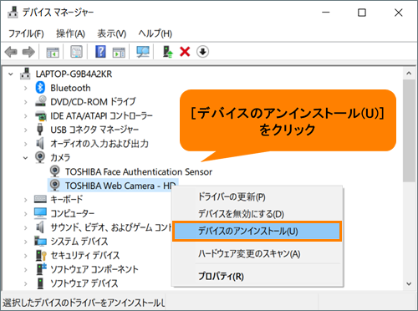Image resolution: width=418 pixels, height=311 pixels.
Task: Expand the DVD/CD-ROM ドライブ category
Action: [x=26, y=102]
